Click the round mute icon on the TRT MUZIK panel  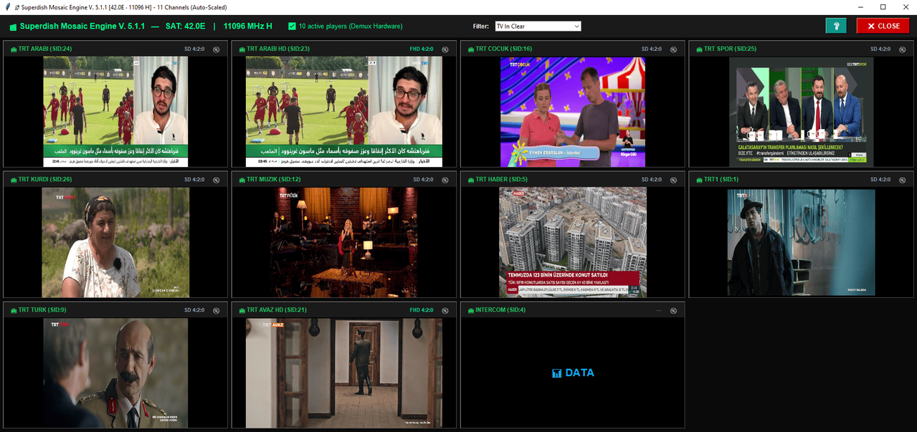[x=445, y=180]
